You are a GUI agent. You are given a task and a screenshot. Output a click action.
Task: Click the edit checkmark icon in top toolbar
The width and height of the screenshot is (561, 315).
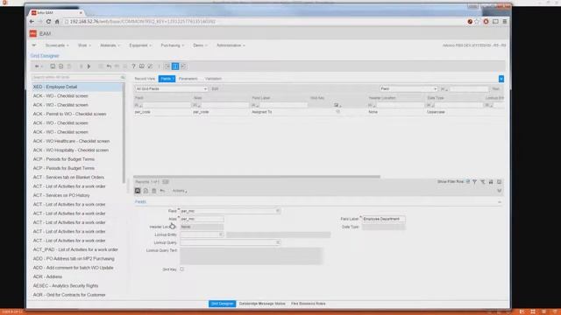click(x=150, y=66)
